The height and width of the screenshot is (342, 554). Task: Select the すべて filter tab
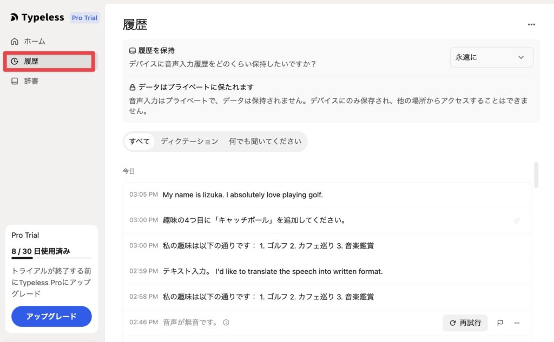(x=140, y=142)
